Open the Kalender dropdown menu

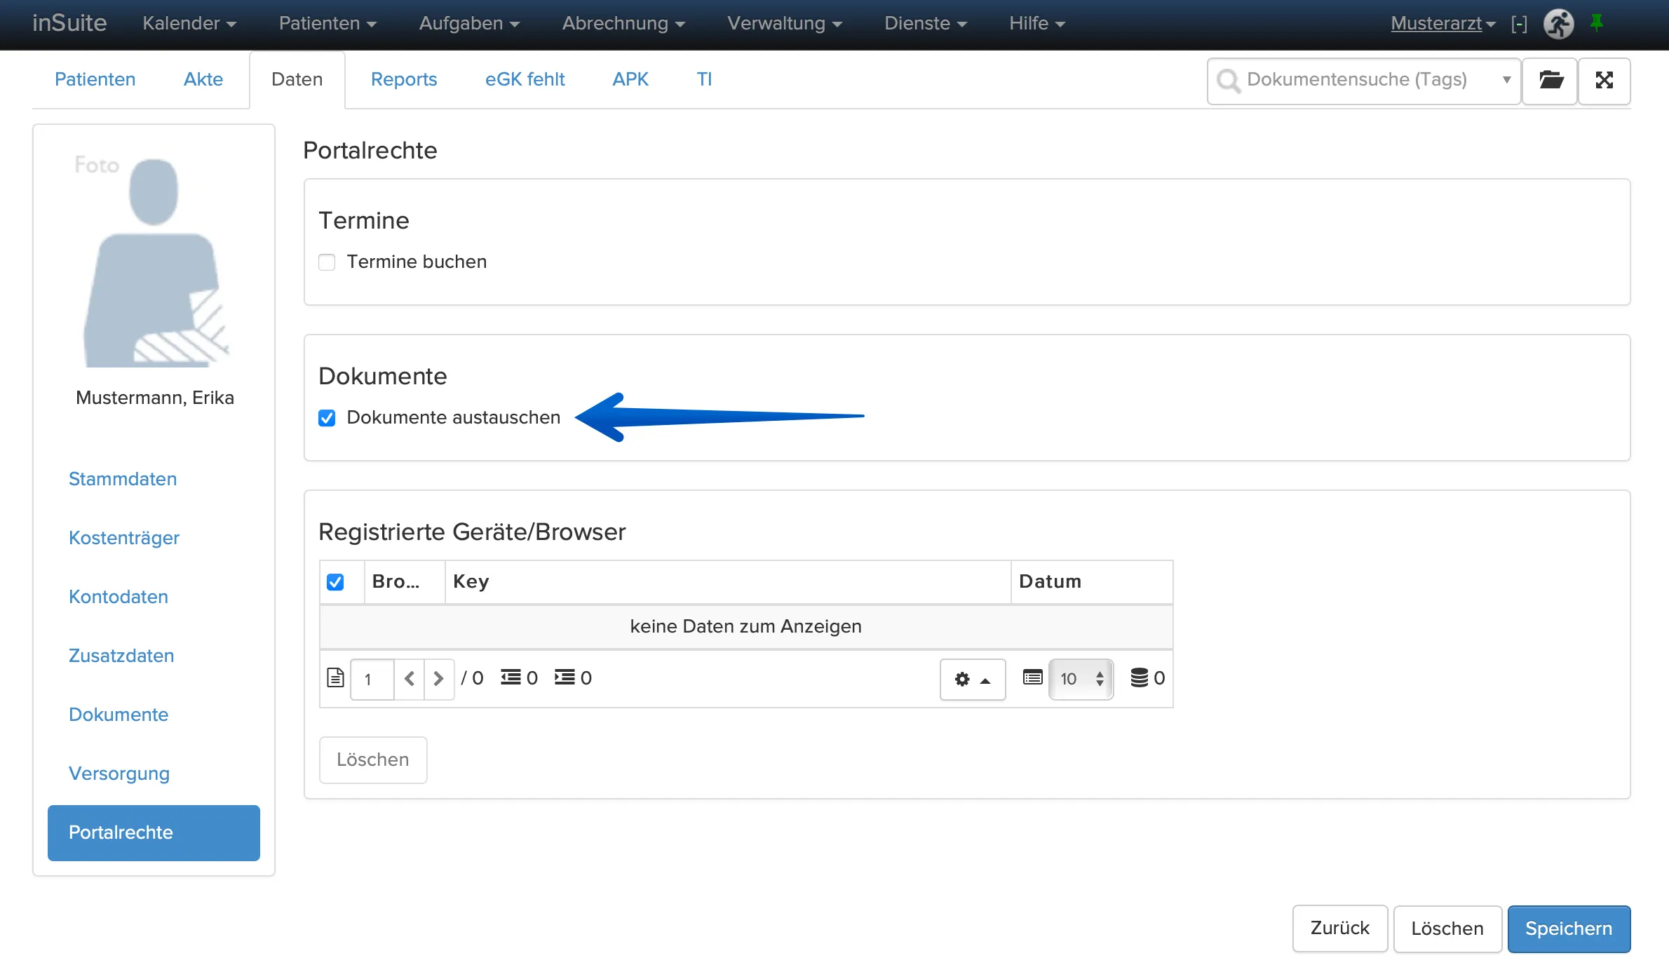pos(189,23)
